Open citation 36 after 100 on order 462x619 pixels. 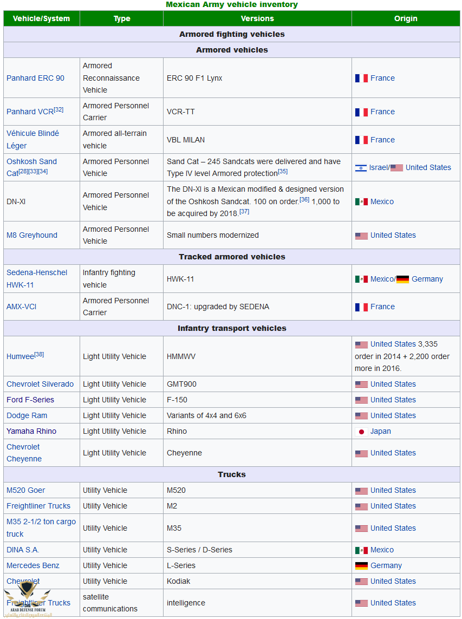pyautogui.click(x=304, y=199)
